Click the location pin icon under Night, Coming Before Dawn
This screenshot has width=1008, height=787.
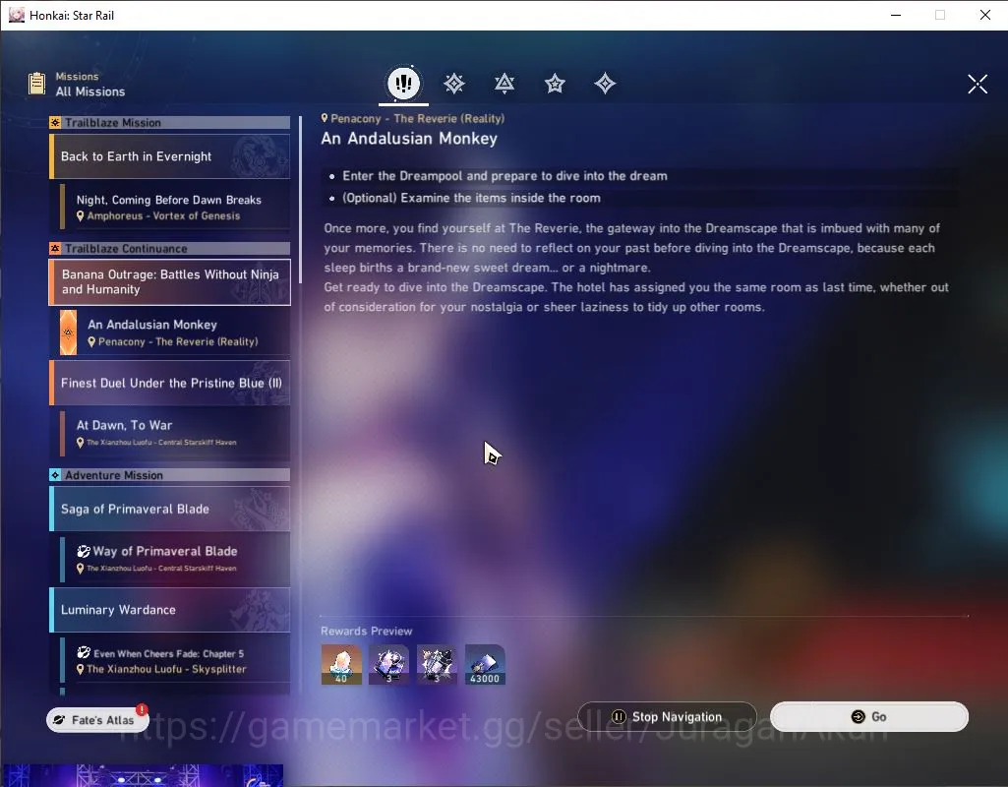(x=81, y=216)
